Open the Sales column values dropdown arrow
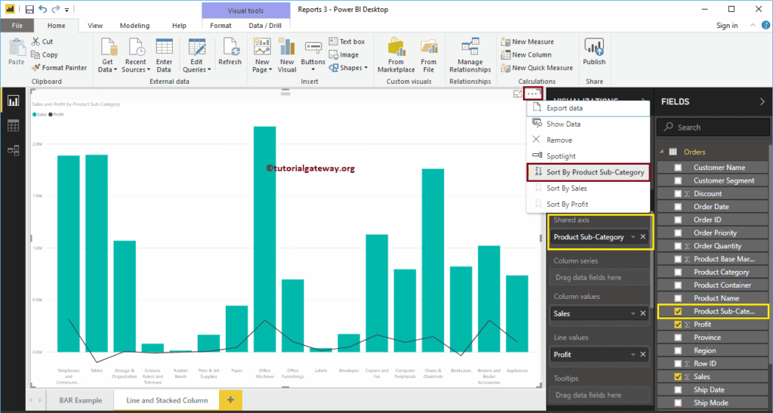Viewport: 773px width, 413px height. coord(633,313)
